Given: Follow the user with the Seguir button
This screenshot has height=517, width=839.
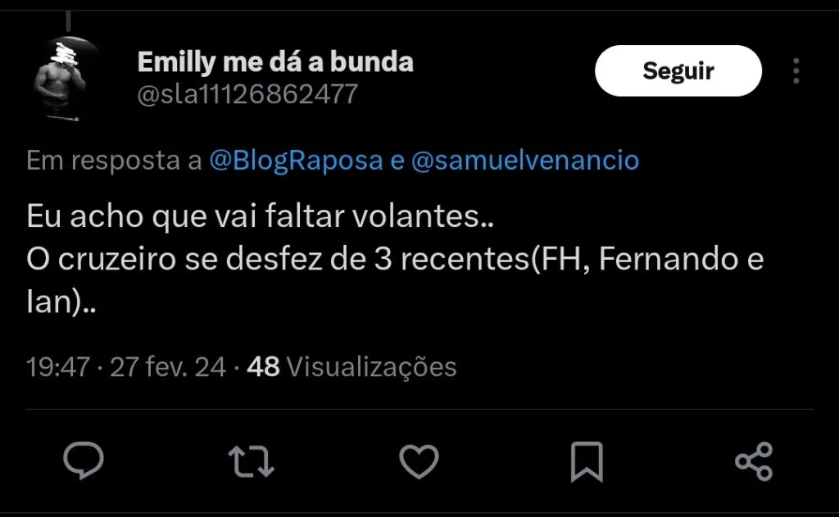Looking at the screenshot, I should click(x=678, y=70).
